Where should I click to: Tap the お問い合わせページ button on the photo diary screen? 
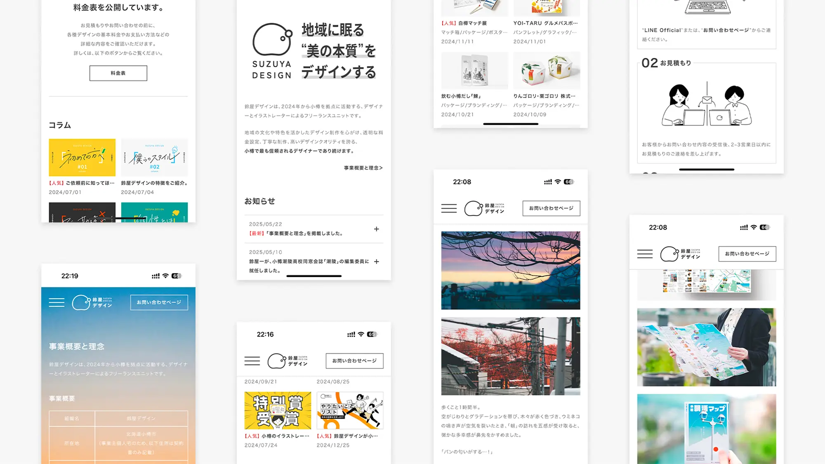click(551, 208)
